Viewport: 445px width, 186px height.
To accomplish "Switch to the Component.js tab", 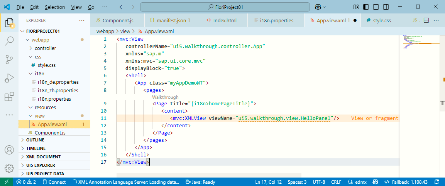I will coord(118,20).
